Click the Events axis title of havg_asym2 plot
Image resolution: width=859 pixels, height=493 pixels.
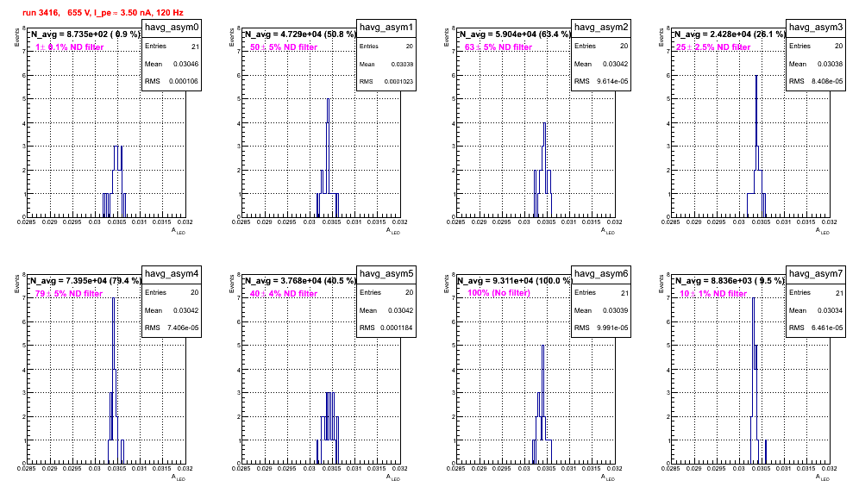point(446,37)
